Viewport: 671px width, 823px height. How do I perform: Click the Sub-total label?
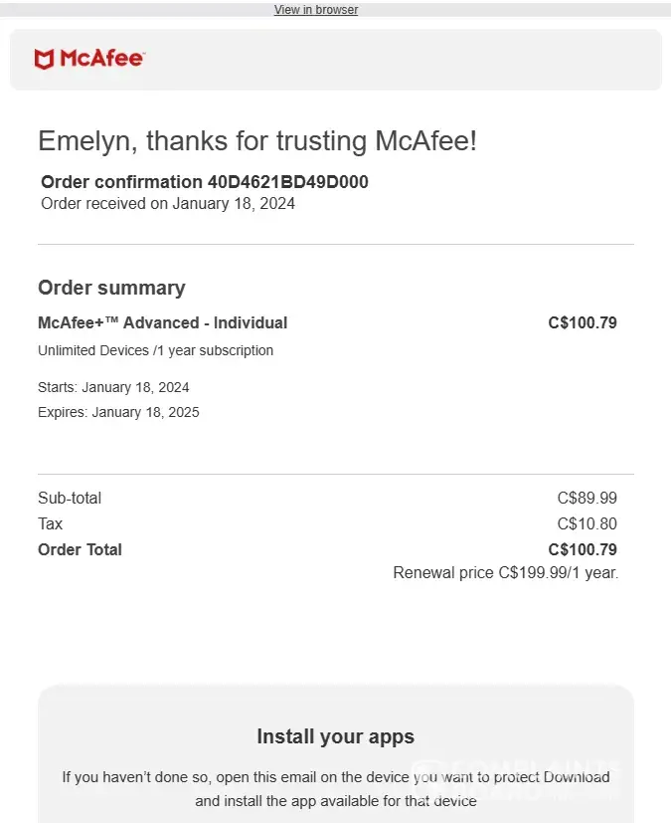(70, 498)
